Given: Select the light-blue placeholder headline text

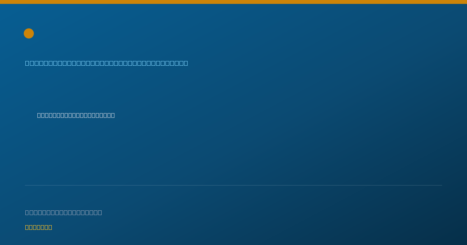Looking at the screenshot, I should (107, 63).
